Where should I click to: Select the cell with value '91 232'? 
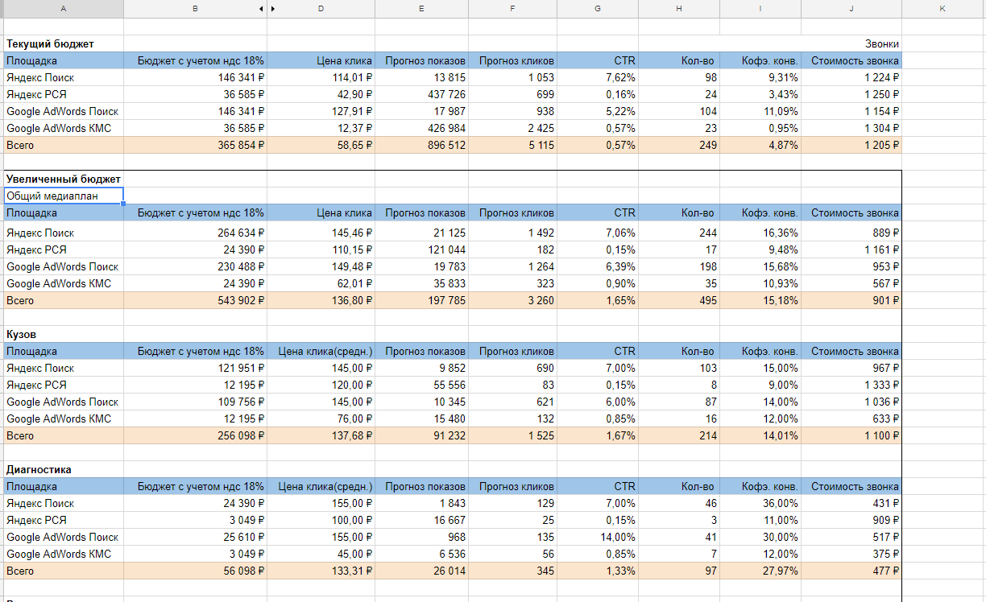point(421,435)
